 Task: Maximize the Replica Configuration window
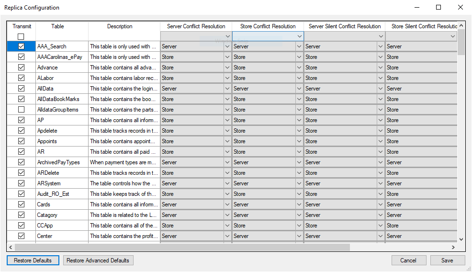pyautogui.click(x=438, y=7)
